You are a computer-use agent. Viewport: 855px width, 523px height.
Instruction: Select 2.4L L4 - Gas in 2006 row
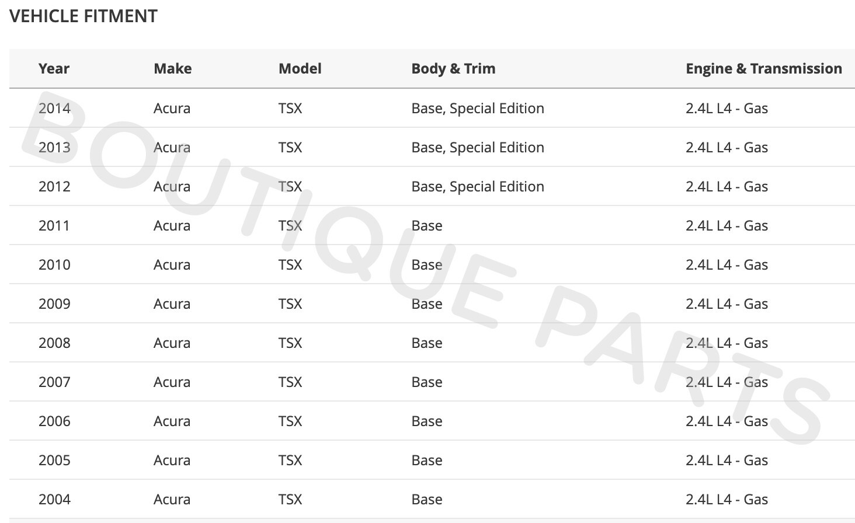[727, 421]
